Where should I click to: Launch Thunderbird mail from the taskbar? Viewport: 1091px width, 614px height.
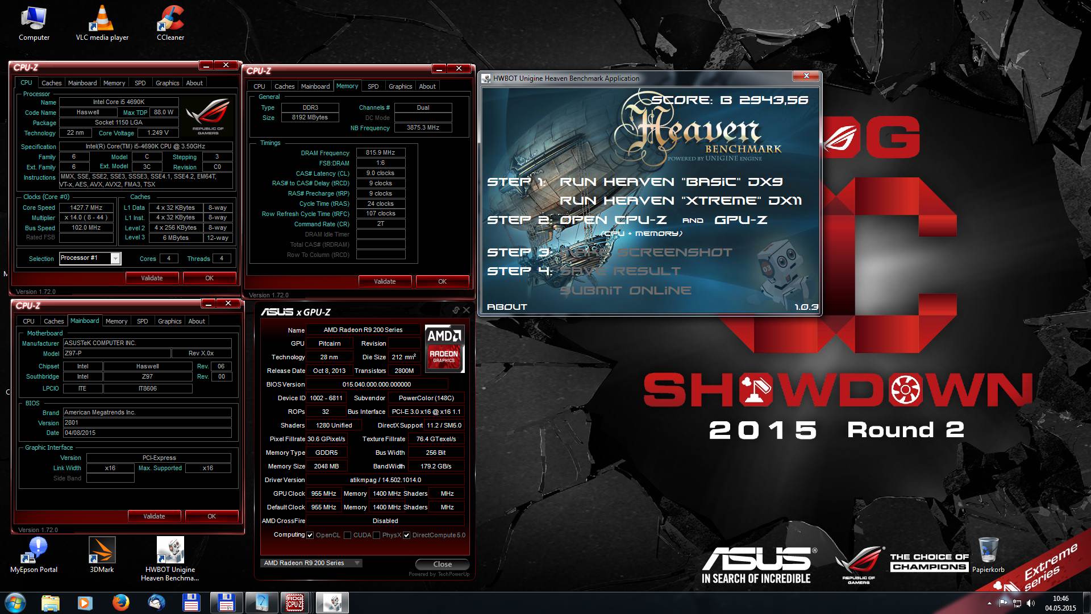pos(156,603)
